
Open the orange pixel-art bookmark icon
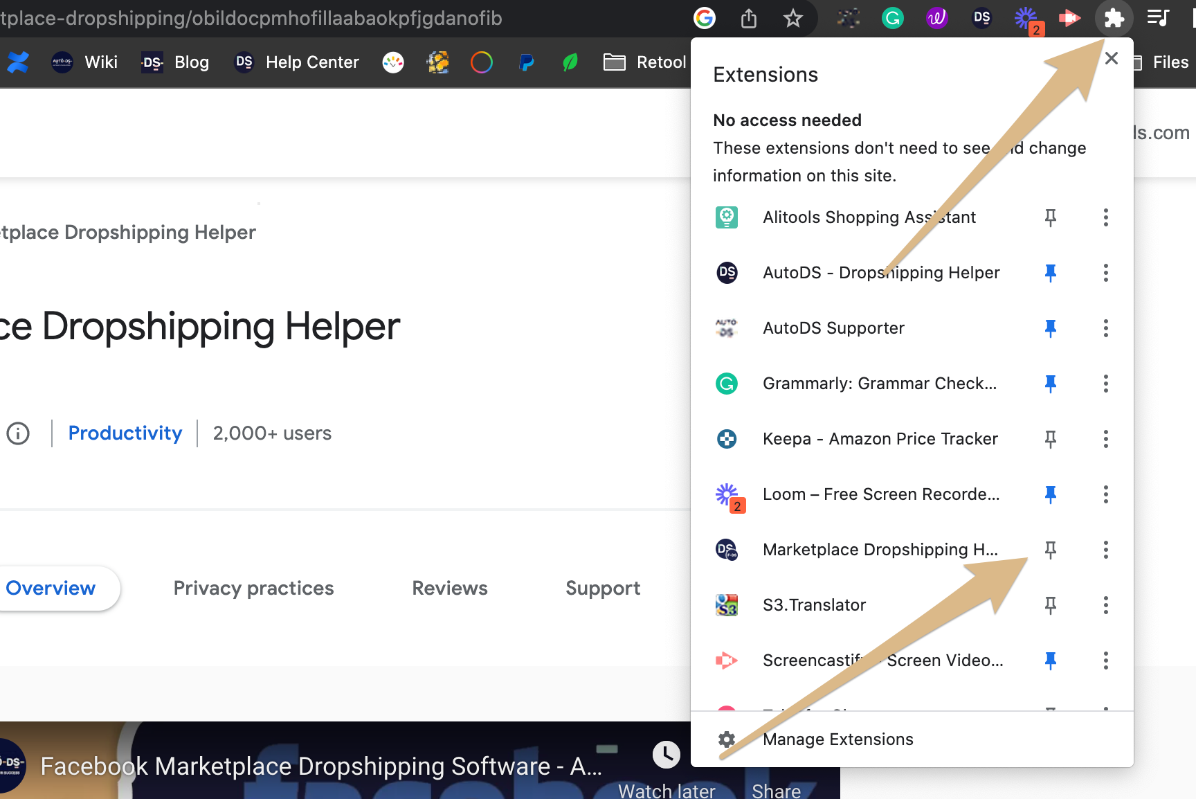(x=437, y=62)
